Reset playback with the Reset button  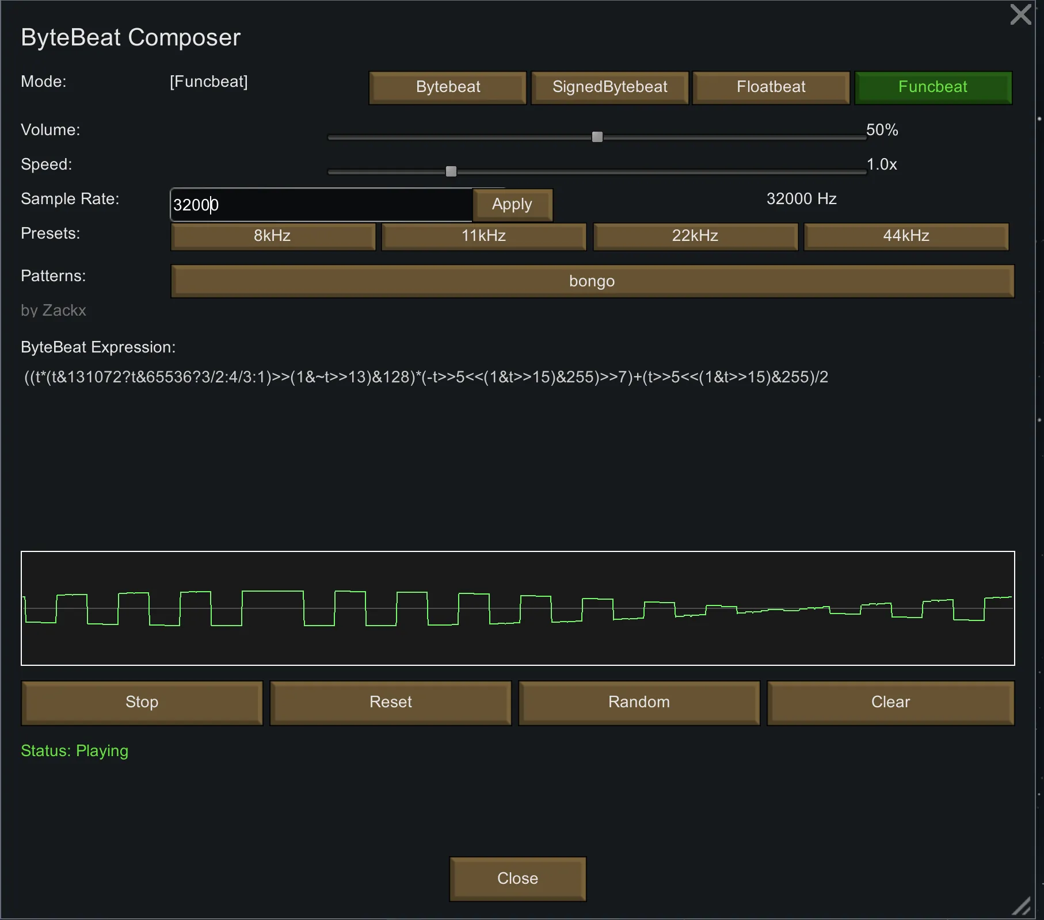(x=390, y=702)
